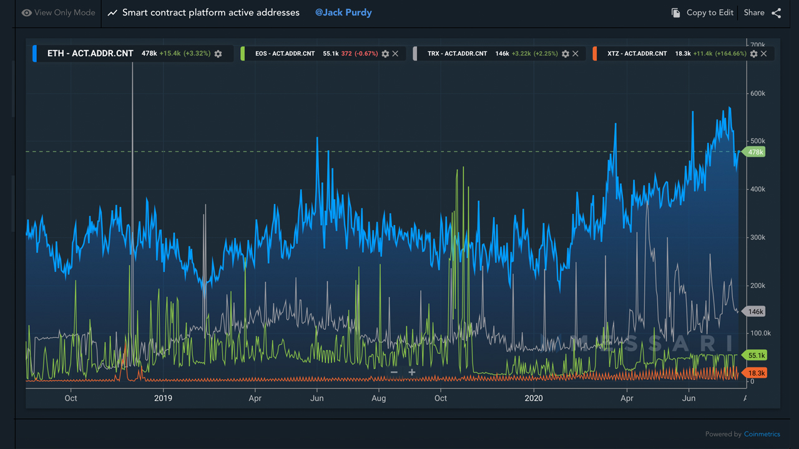Screen dimensions: 799x449
Task: Click the 478k ETH price tag
Action: 753,152
